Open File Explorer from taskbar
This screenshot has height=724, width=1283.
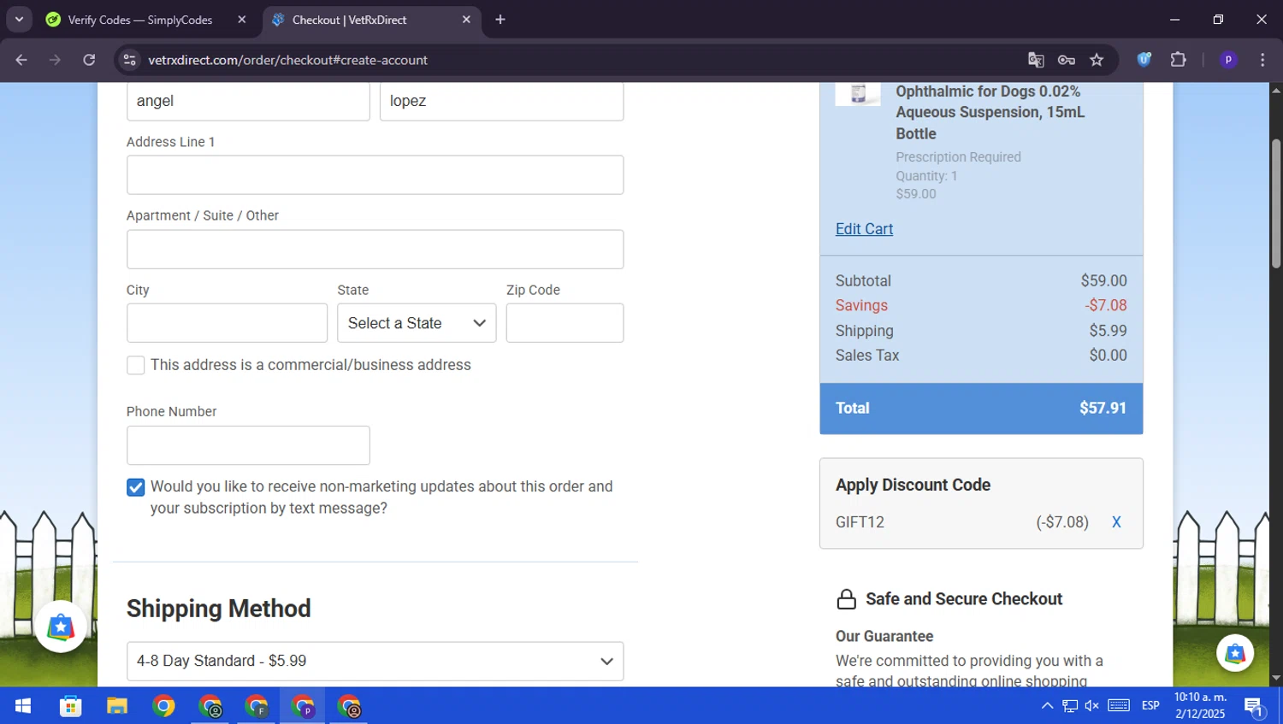coord(116,706)
